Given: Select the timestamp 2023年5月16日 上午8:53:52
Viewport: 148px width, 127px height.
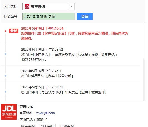Looking at the screenshot, I should 42,50.
